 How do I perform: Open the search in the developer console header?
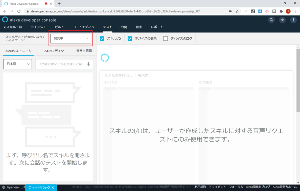(271, 20)
